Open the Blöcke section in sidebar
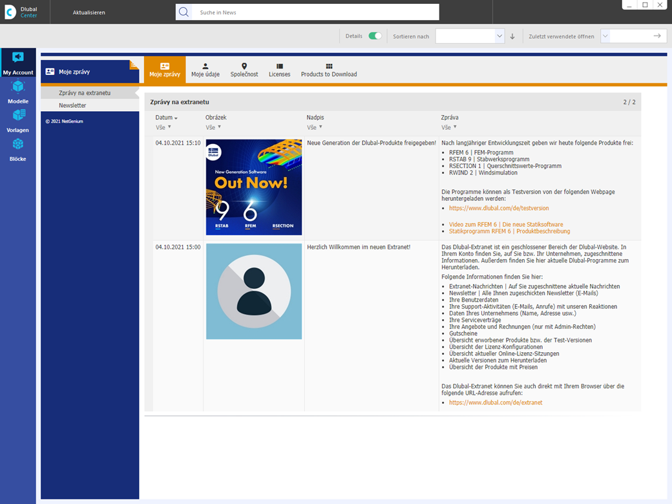Screen dimensions: 672x504 coord(18,149)
